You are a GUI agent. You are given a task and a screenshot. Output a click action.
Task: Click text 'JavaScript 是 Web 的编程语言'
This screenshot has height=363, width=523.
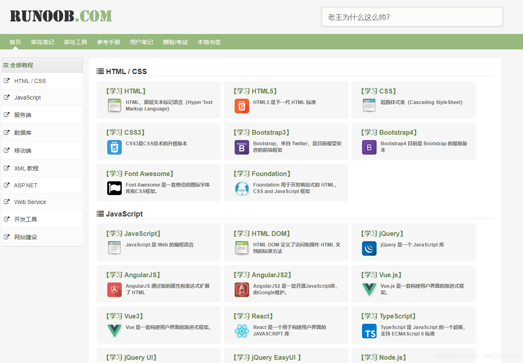click(159, 245)
